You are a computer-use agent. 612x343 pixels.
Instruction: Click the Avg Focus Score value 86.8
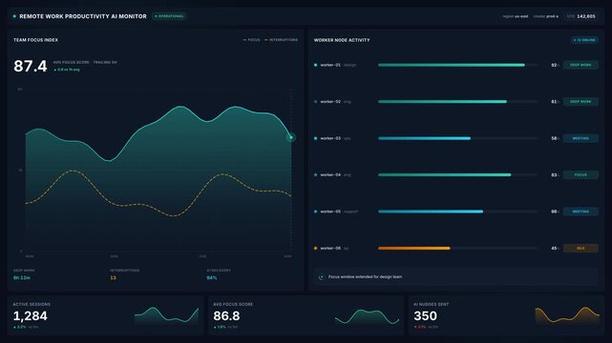226,315
